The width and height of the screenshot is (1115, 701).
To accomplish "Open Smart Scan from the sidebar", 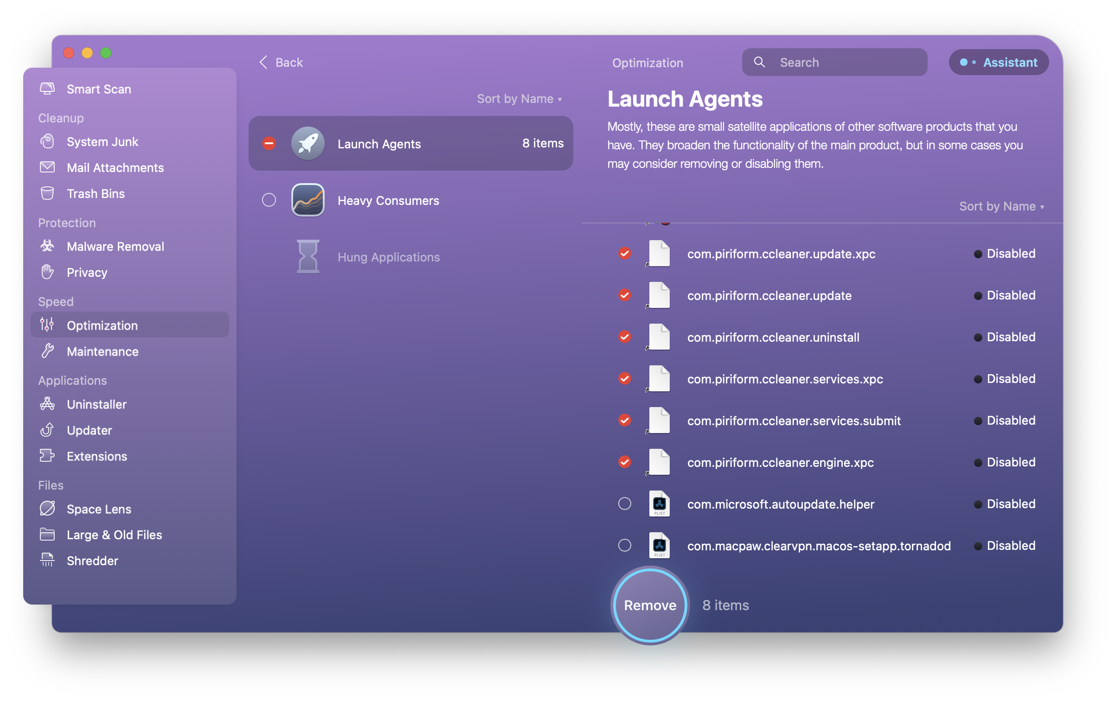I will [98, 89].
